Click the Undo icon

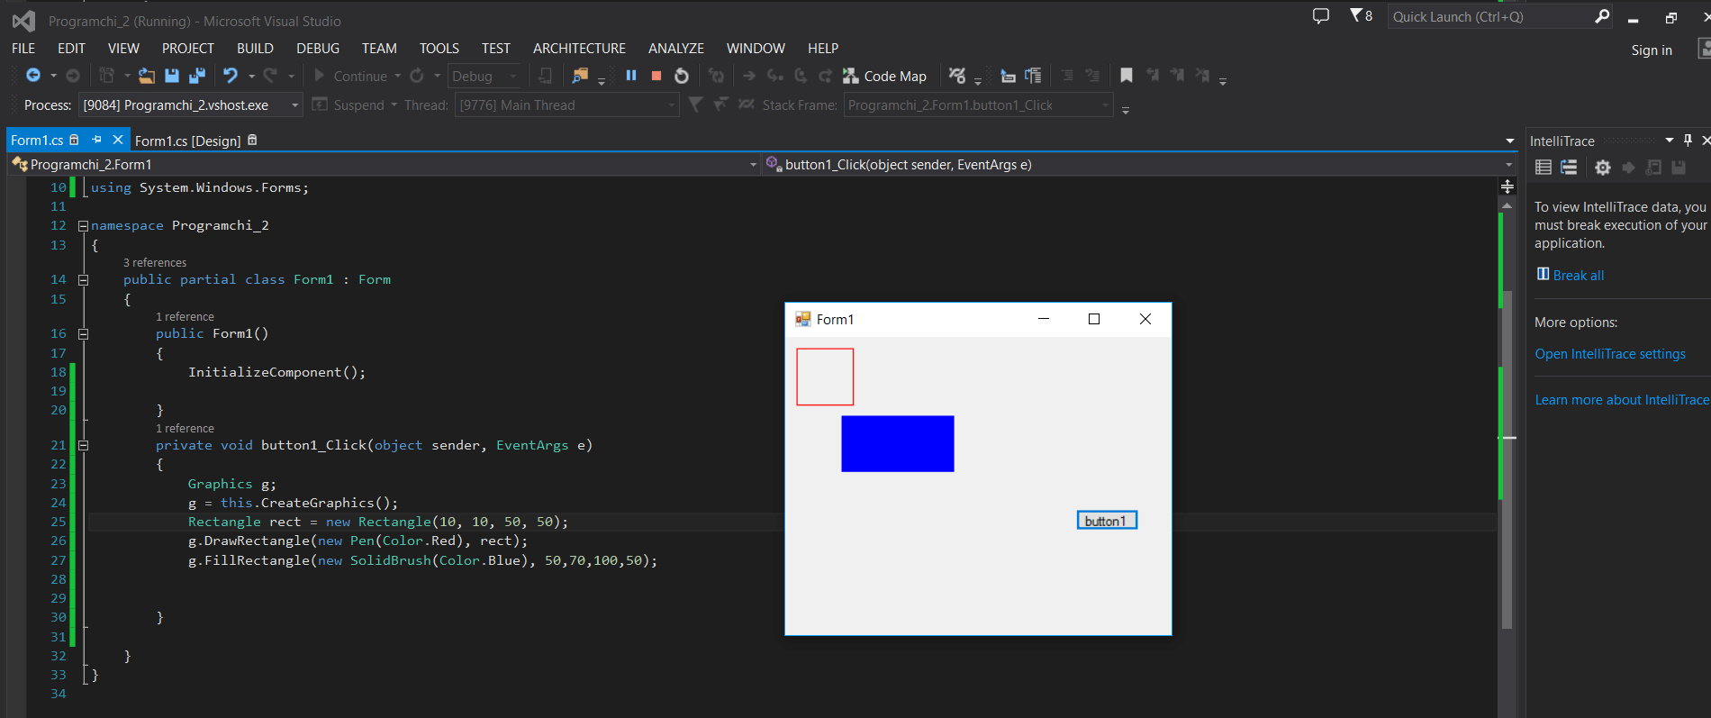click(231, 76)
